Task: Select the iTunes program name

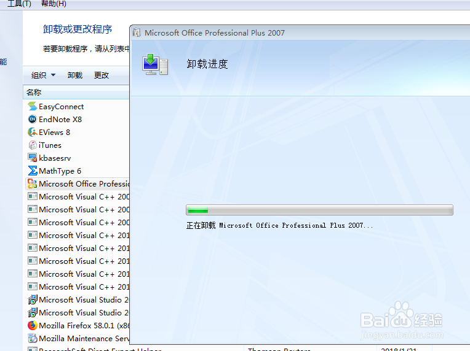Action: pyautogui.click(x=50, y=145)
